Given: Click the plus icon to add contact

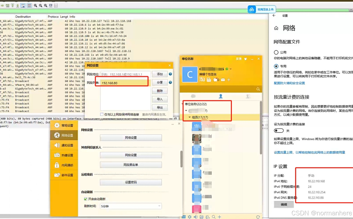Looking at the screenshot, I should pyautogui.click(x=220, y=217).
